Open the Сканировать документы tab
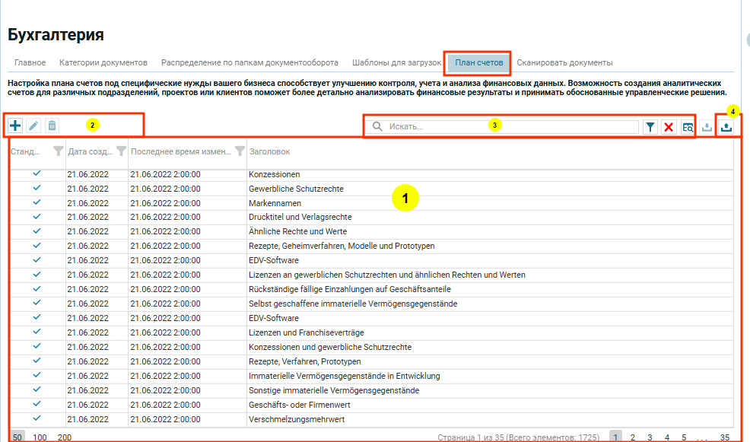 pyautogui.click(x=564, y=62)
